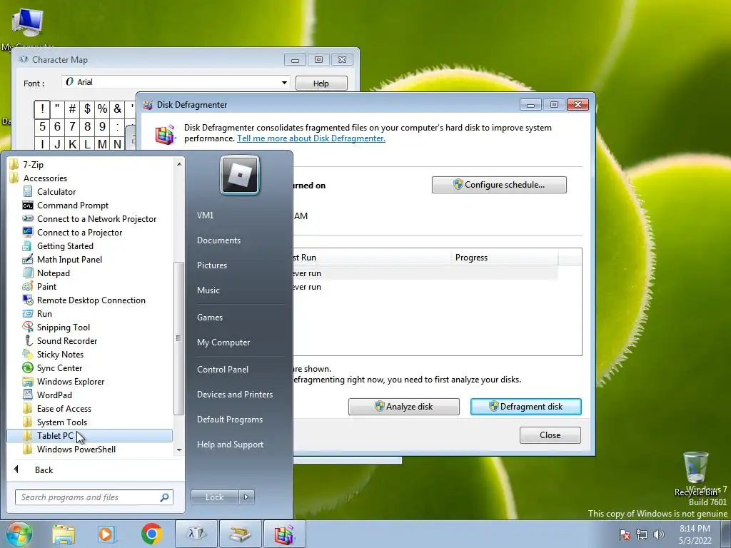Switch to Character Map taskbar button
Viewport: 731px width, 548px height.
click(x=196, y=534)
